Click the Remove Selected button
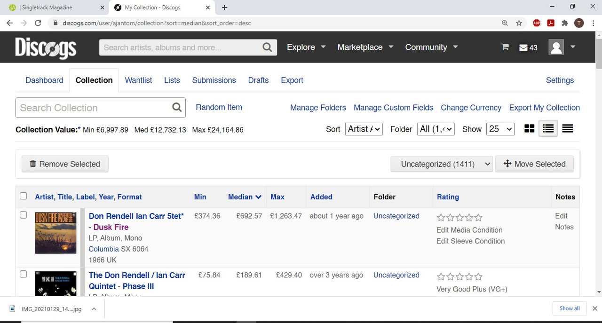This screenshot has width=602, height=323. tap(65, 164)
